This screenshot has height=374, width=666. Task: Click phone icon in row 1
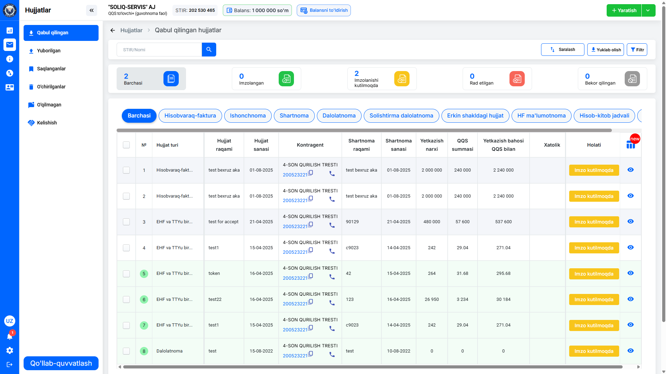[x=332, y=174]
